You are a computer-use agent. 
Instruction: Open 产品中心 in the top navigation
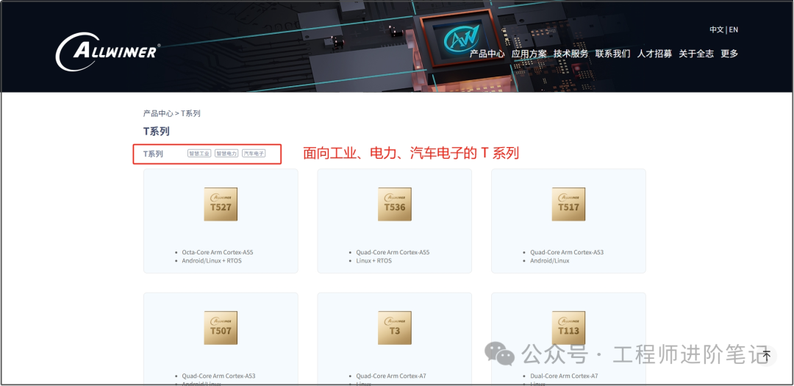(487, 54)
